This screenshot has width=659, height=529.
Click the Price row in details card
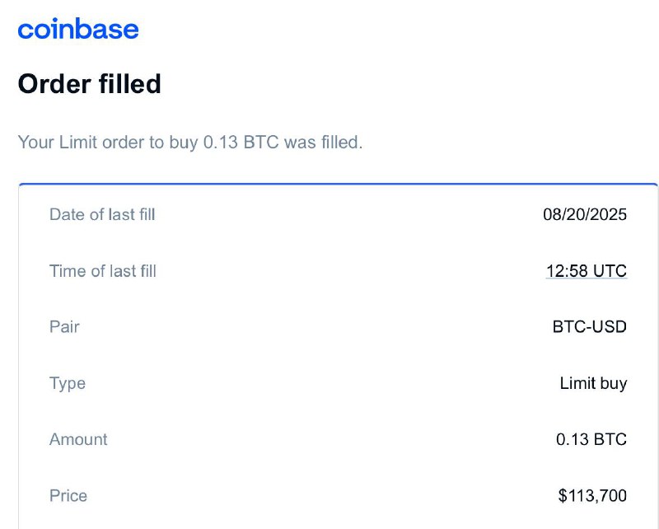[x=338, y=496]
